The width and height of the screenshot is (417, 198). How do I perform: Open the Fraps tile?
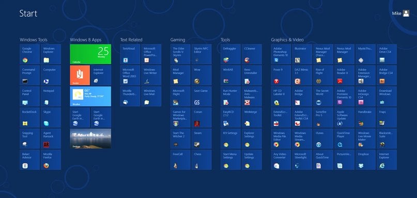click(387, 118)
